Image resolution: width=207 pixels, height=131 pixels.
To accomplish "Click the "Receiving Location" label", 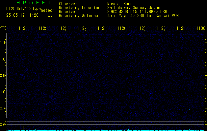I will [80, 8].
